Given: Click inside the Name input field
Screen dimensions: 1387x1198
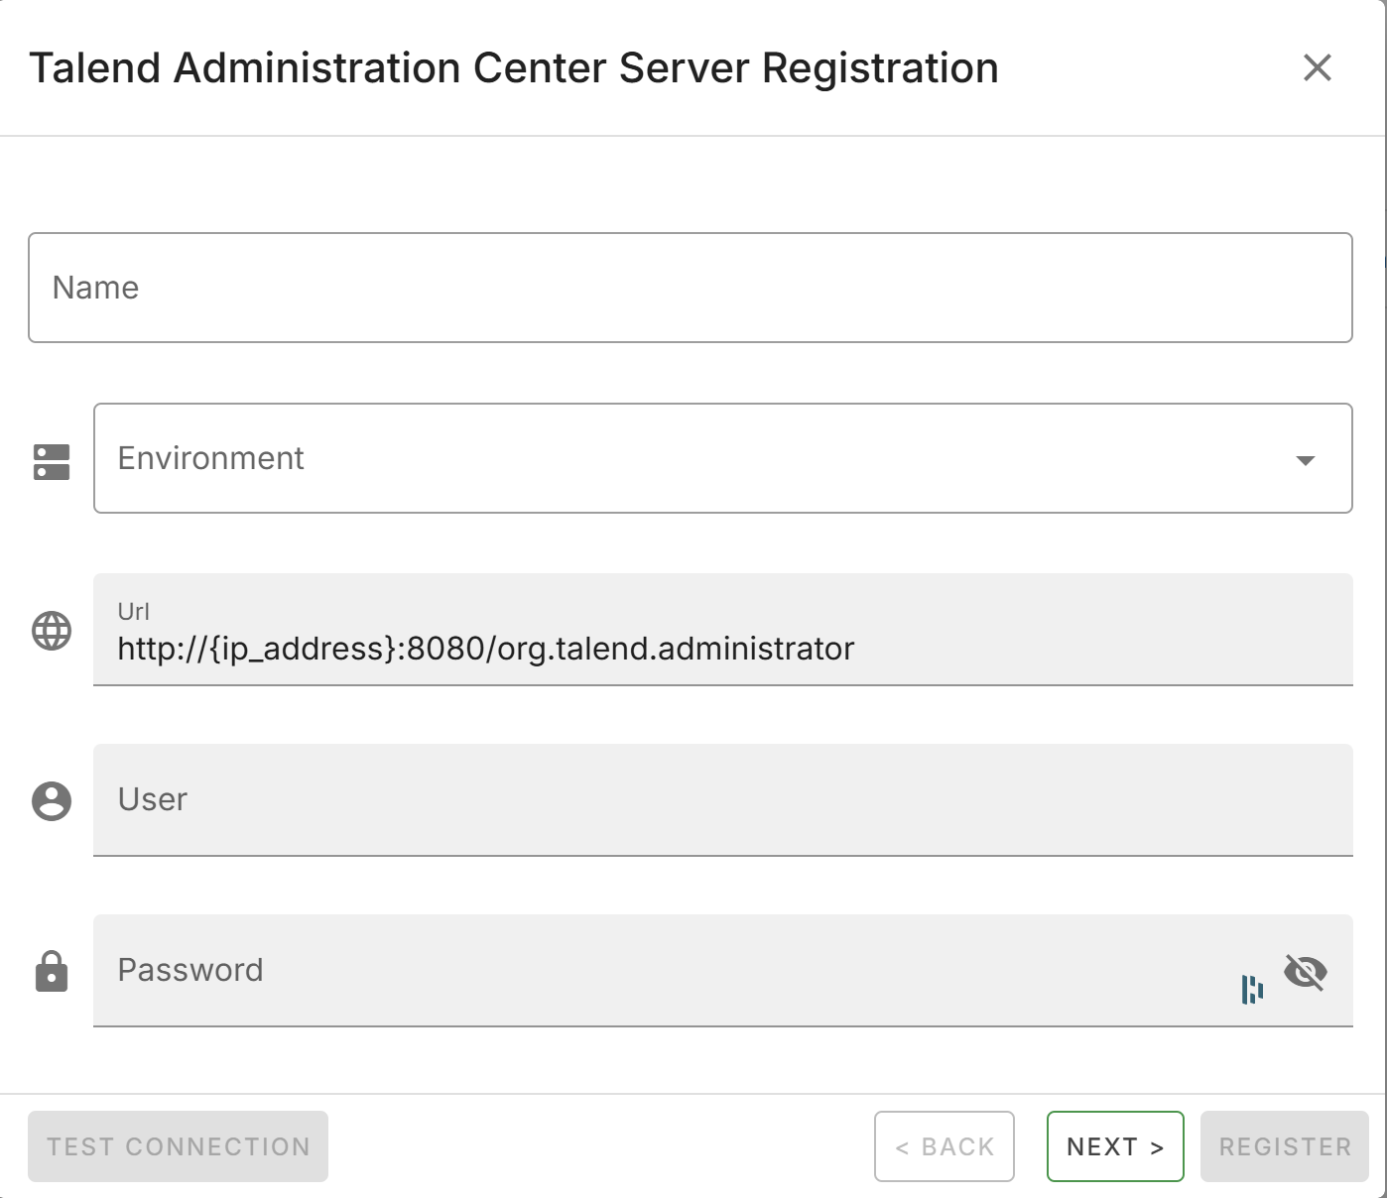Looking at the screenshot, I should click(x=691, y=287).
